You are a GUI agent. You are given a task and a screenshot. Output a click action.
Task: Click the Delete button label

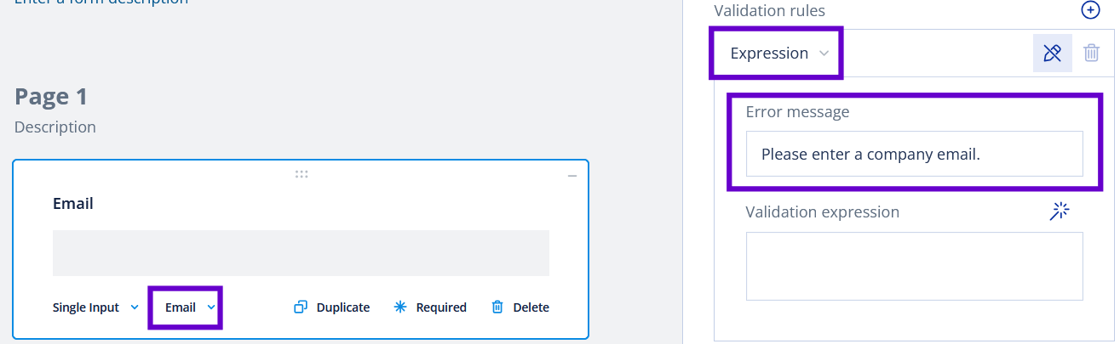(531, 307)
